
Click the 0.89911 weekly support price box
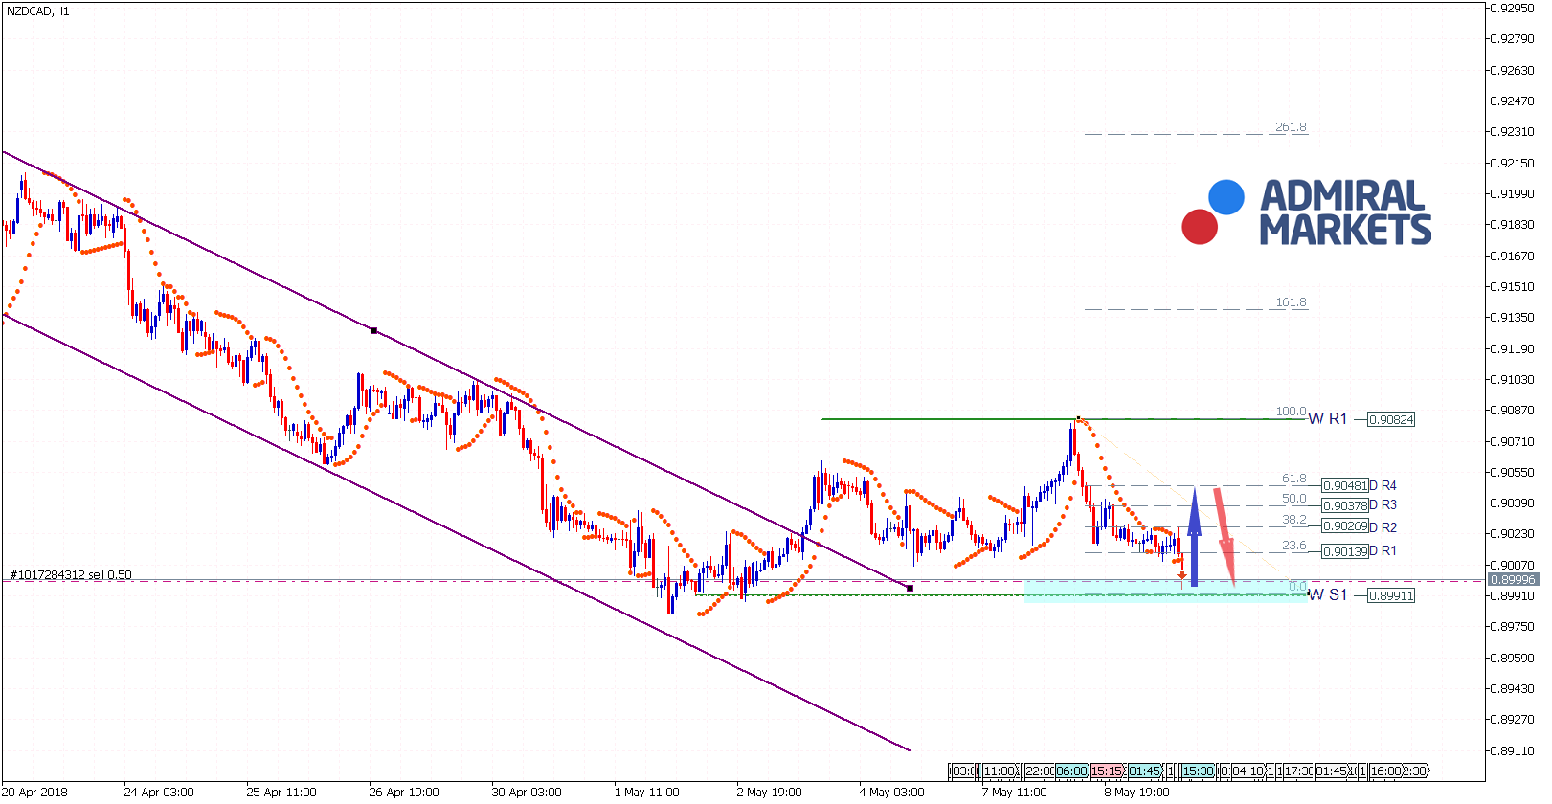(x=1391, y=595)
